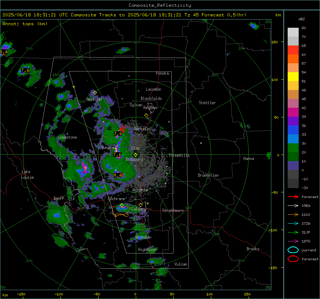Click the Strathmore town label

click(173, 210)
